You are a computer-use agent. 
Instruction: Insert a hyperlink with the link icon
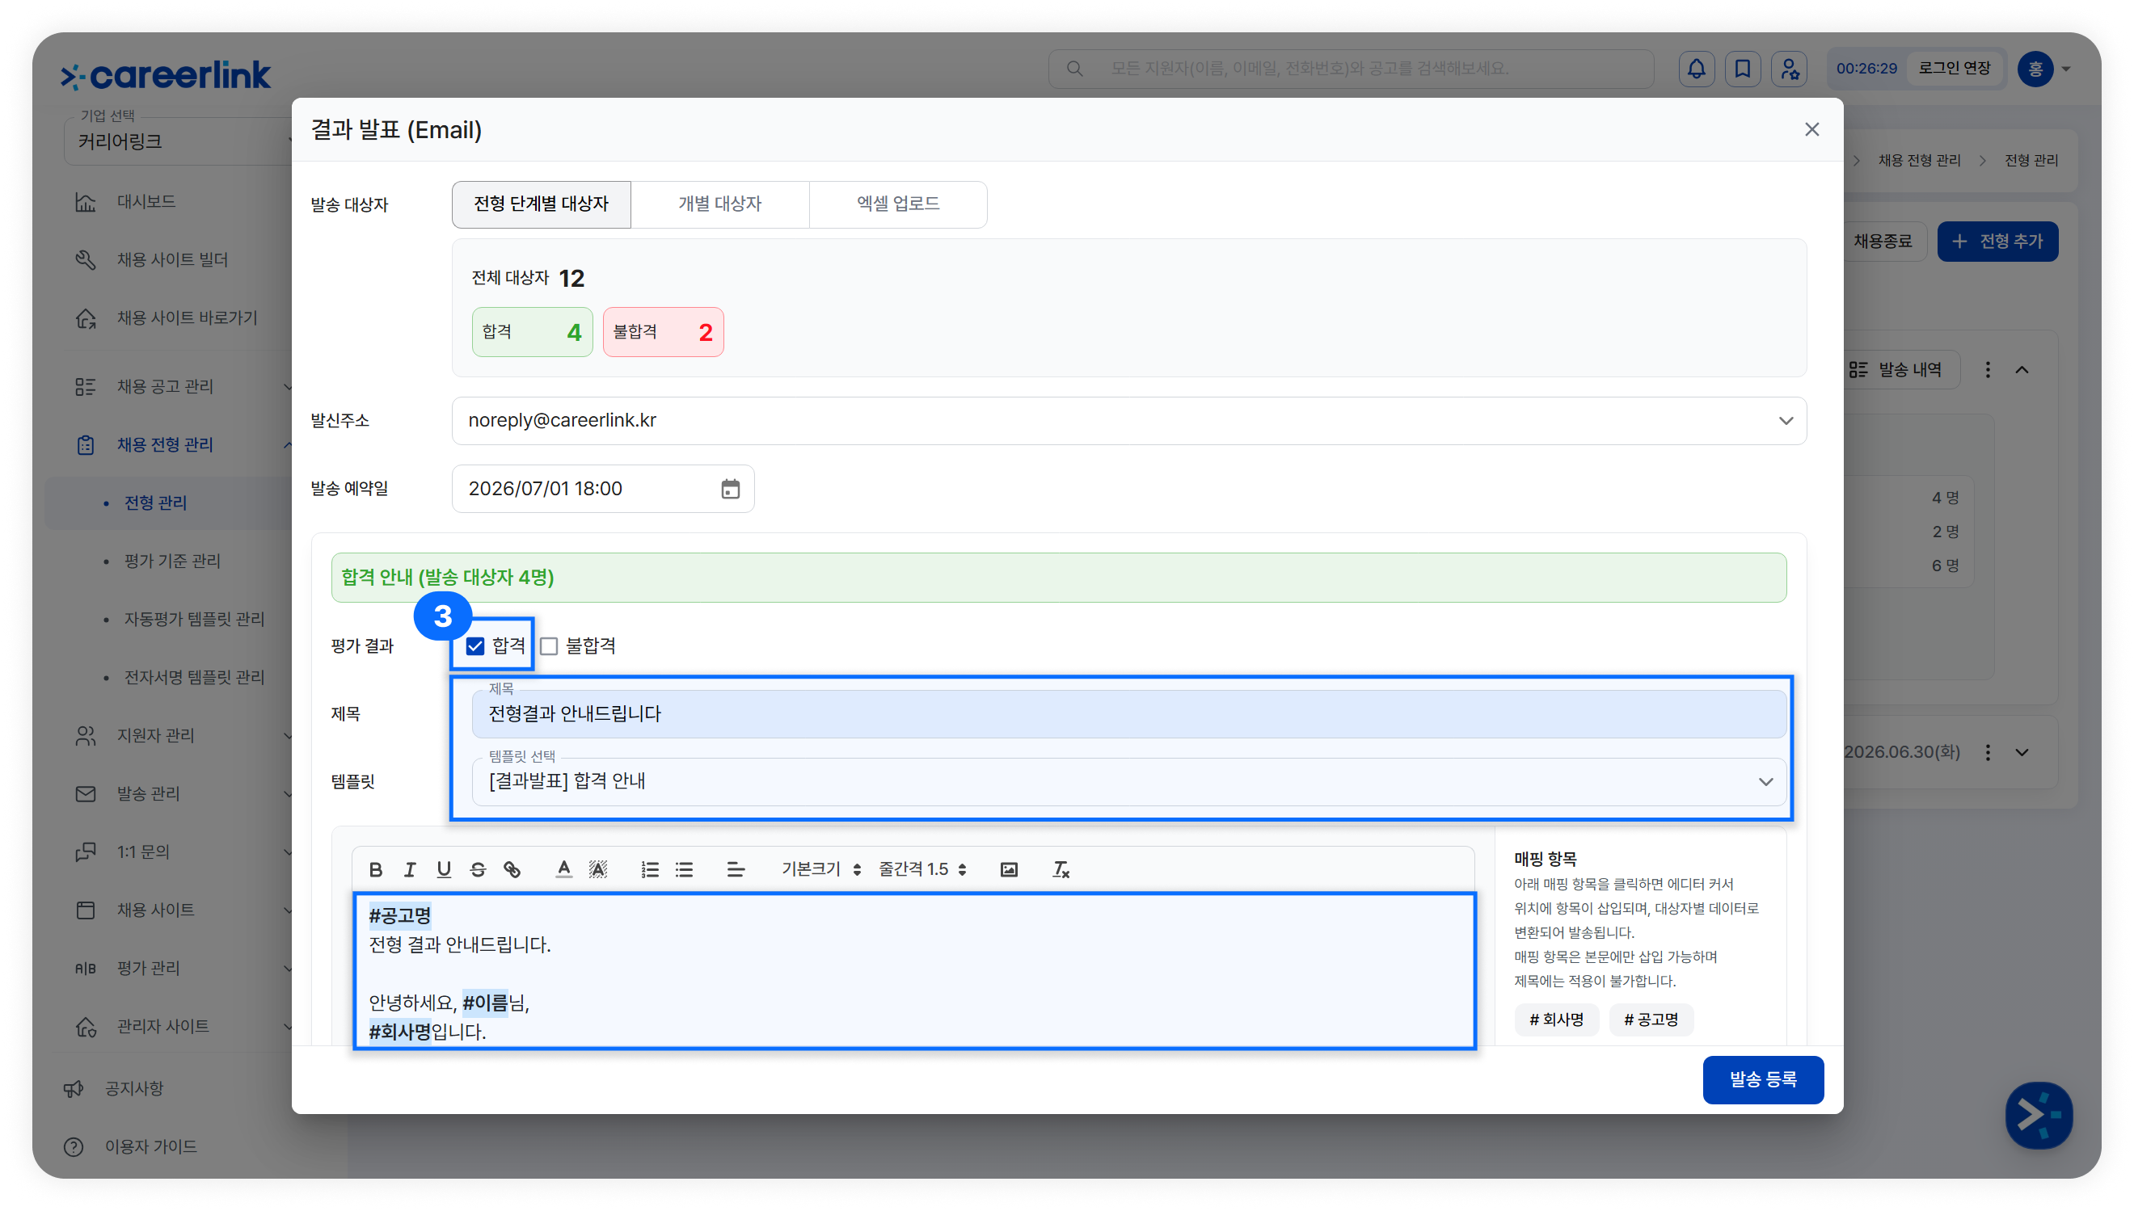[512, 869]
